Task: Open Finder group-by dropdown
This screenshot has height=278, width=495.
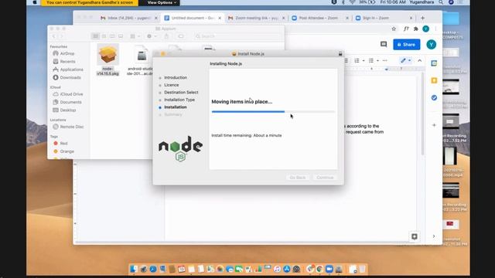Action: [135, 36]
